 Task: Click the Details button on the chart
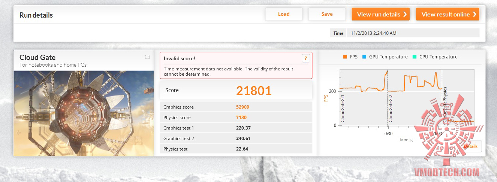[x=470, y=146]
